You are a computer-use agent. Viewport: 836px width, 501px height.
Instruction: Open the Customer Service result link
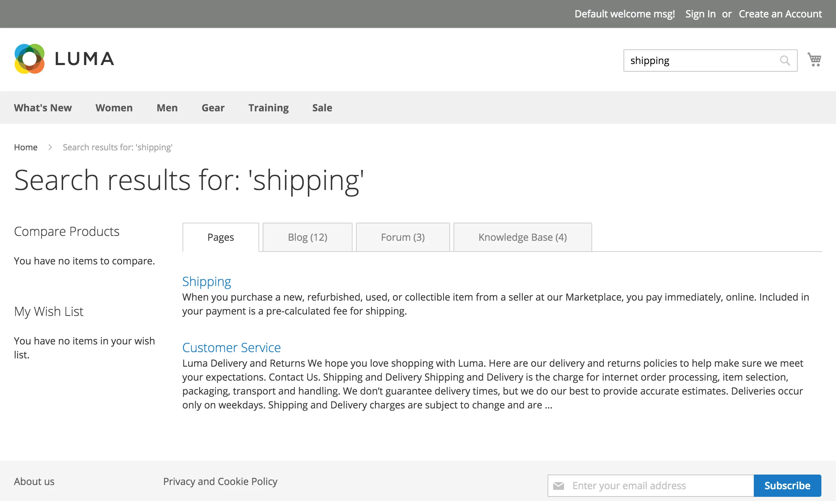[x=231, y=348]
